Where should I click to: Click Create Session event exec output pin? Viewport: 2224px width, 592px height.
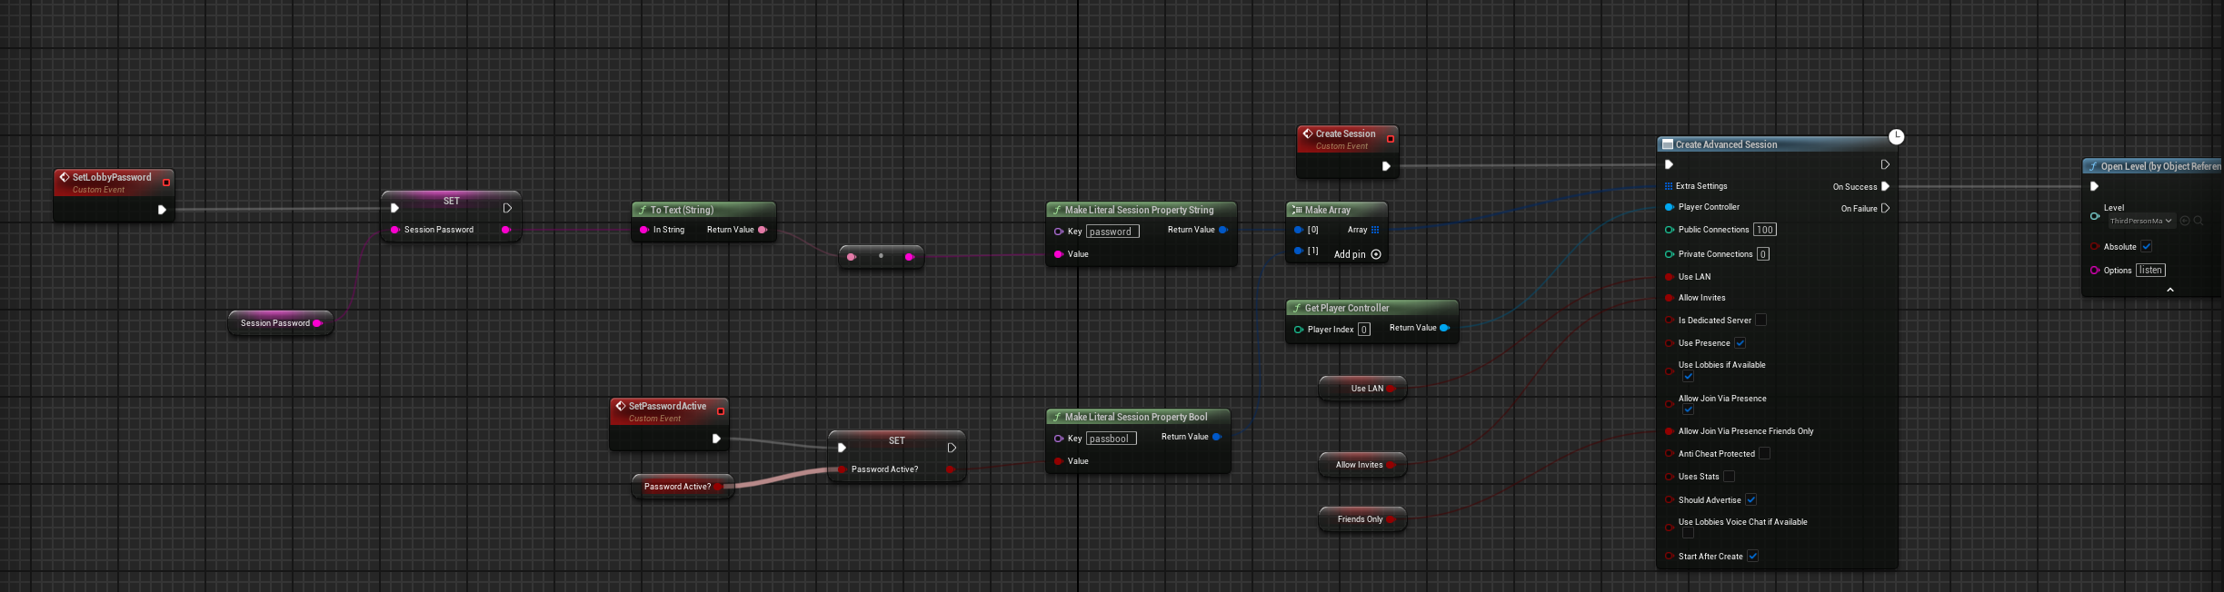(1386, 166)
